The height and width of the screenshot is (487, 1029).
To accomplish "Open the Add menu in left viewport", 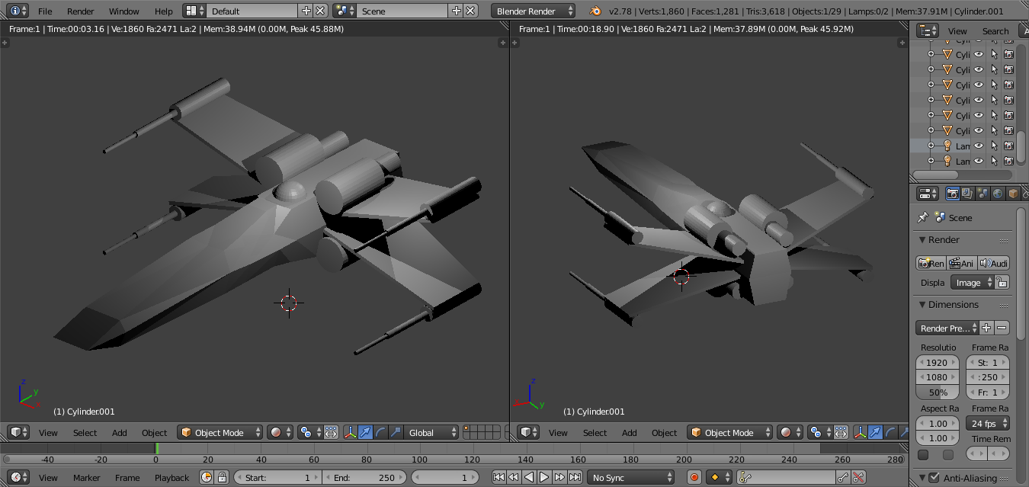I will [120, 433].
